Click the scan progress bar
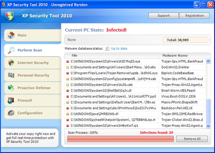The width and height of the screenshot is (215, 153). 120,139
